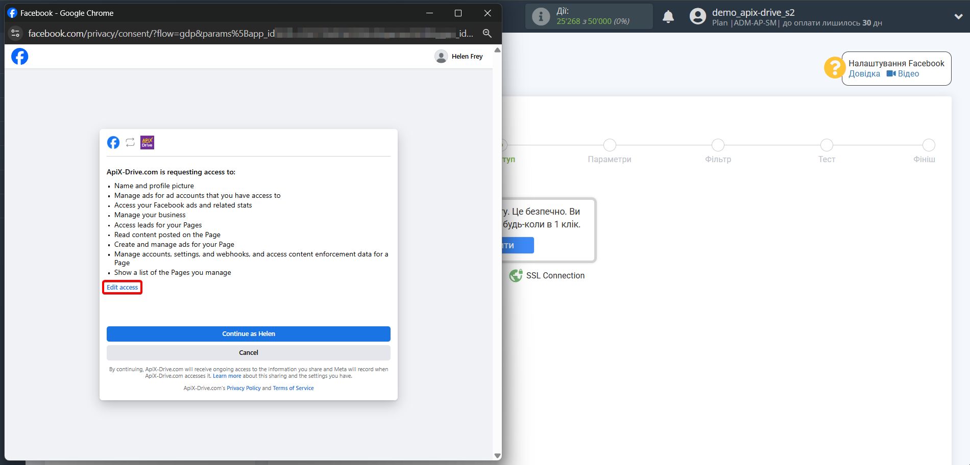Open Helen Frey profile avatar
The image size is (970, 465).
441,57
